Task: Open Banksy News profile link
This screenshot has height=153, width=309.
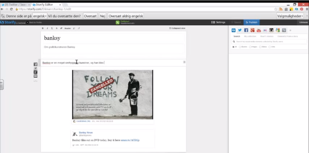Action: [86, 132]
